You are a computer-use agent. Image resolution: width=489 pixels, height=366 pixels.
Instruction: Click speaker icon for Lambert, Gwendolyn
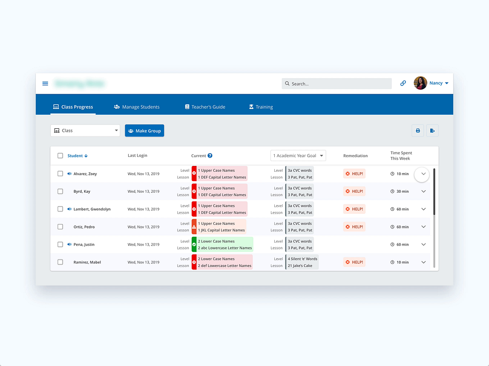point(69,209)
